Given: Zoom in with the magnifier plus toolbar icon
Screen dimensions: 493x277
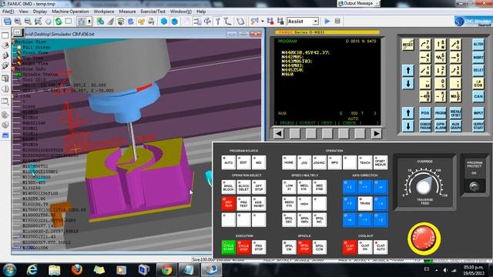Looking at the screenshot, I should pyautogui.click(x=18, y=22).
